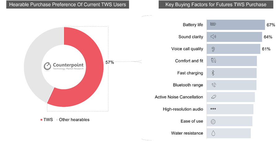
Task: Click the circular icon in the Ease of use bar
Action: tap(213, 121)
